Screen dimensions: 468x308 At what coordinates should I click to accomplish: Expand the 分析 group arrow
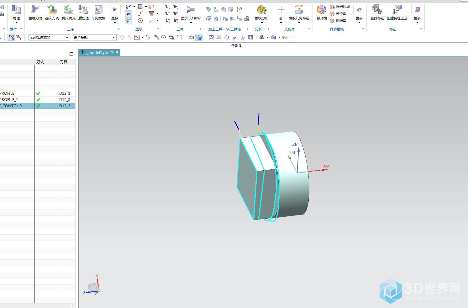[268, 29]
